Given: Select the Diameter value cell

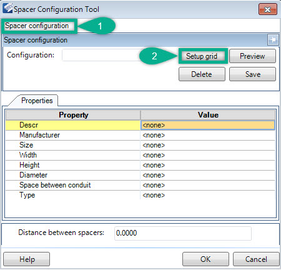Looking at the screenshot, I should [207, 175].
